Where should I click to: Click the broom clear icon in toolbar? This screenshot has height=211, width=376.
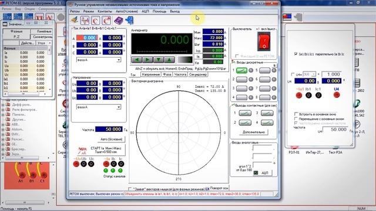[x=75, y=20]
